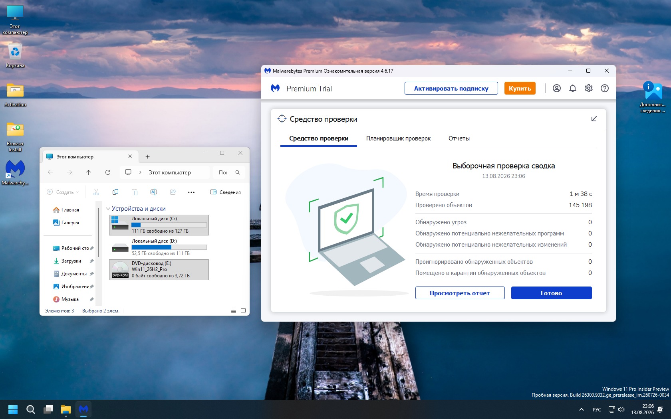
Task: Click the Malwarebytes logo next to Premium Trial
Action: 275,88
